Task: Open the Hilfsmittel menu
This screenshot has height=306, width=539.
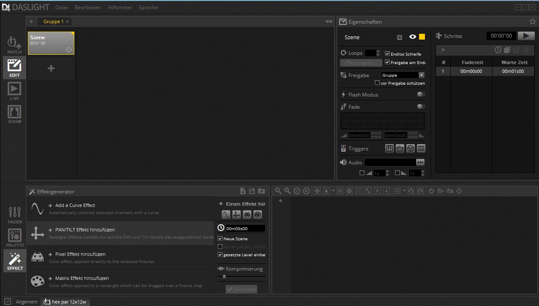Action: click(x=120, y=7)
